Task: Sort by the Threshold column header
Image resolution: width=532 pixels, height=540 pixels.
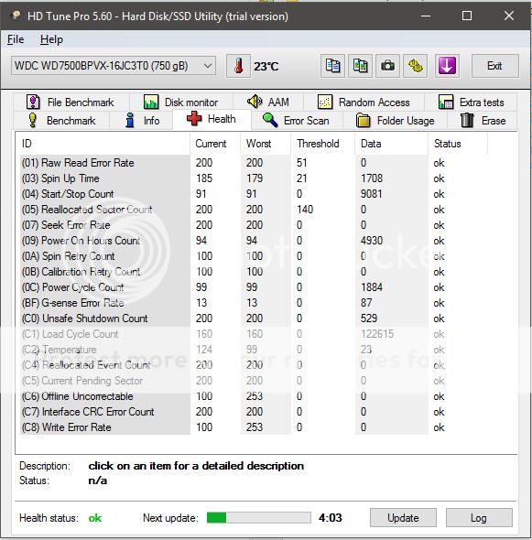Action: click(318, 144)
